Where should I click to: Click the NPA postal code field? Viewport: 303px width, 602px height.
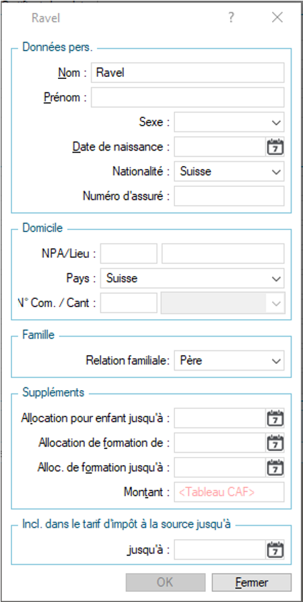[129, 253]
